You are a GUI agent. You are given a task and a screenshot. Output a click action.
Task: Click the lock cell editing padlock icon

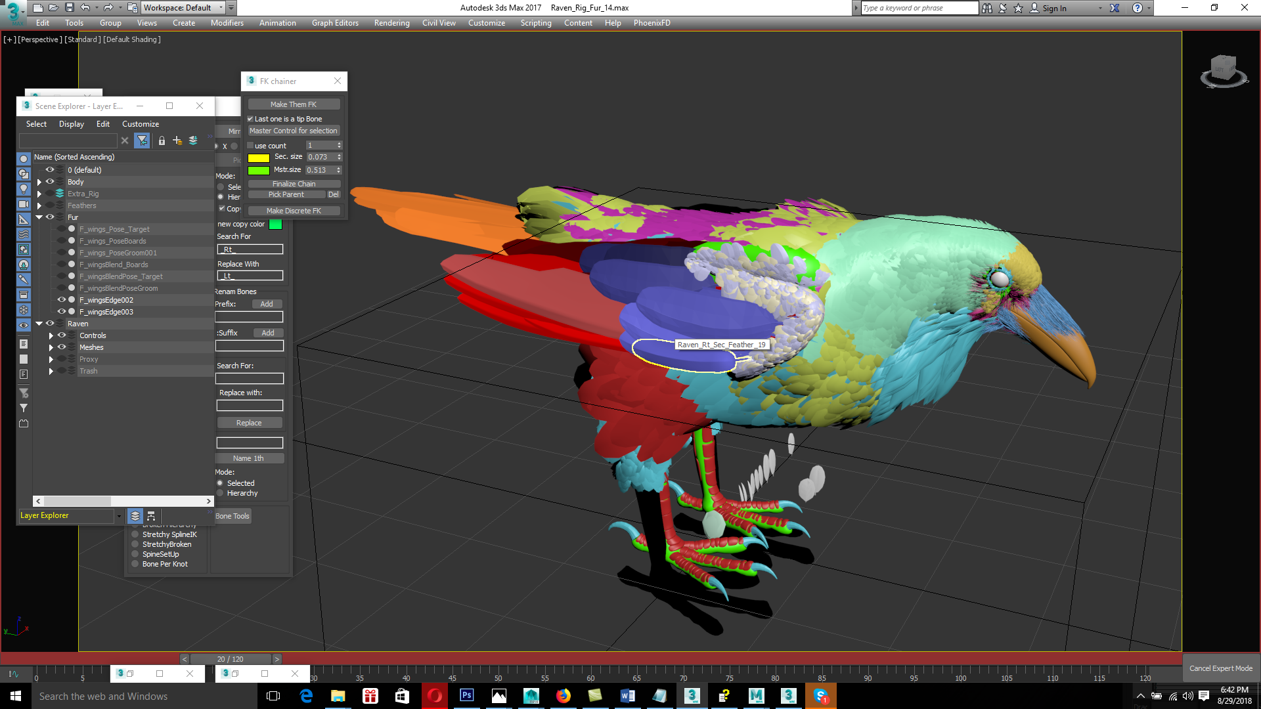point(162,140)
